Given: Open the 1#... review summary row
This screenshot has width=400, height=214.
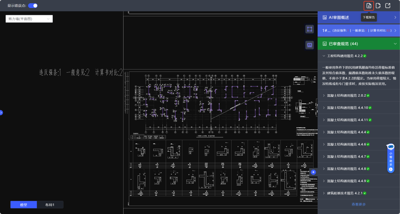Looking at the screenshot, I should click(x=358, y=30).
